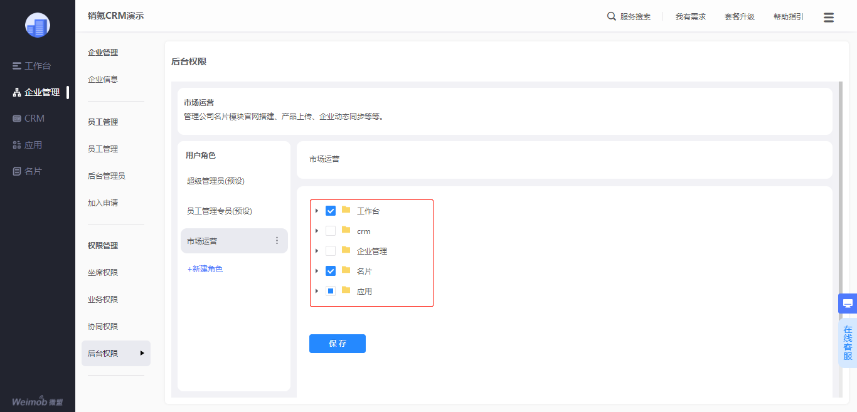This screenshot has height=412, width=857.
Task: Select 企业信息 submenu item
Action: (103, 80)
